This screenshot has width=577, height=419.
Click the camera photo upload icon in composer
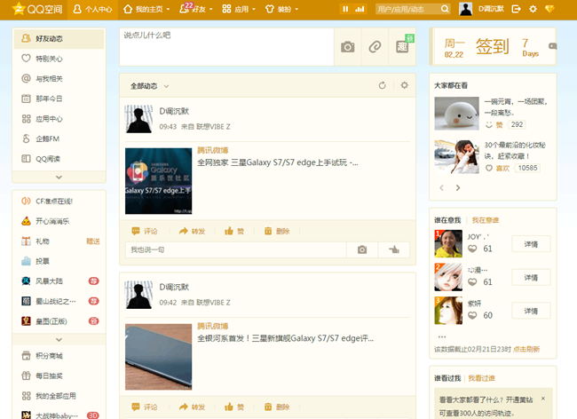tap(348, 47)
